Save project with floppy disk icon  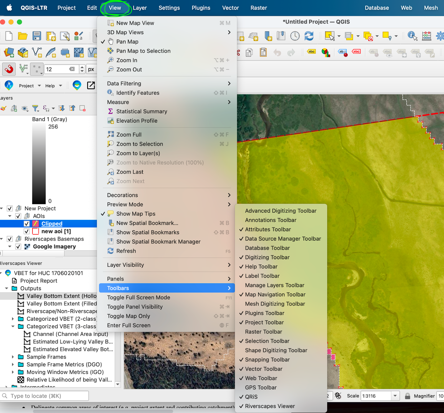[x=37, y=36]
